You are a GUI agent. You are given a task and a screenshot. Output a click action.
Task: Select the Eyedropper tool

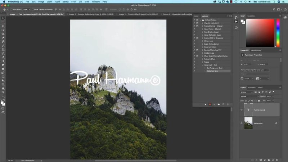3,38
